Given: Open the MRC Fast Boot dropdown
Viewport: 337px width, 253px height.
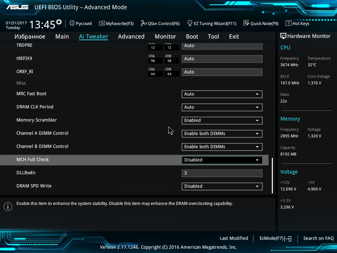Looking at the screenshot, I should 222,94.
